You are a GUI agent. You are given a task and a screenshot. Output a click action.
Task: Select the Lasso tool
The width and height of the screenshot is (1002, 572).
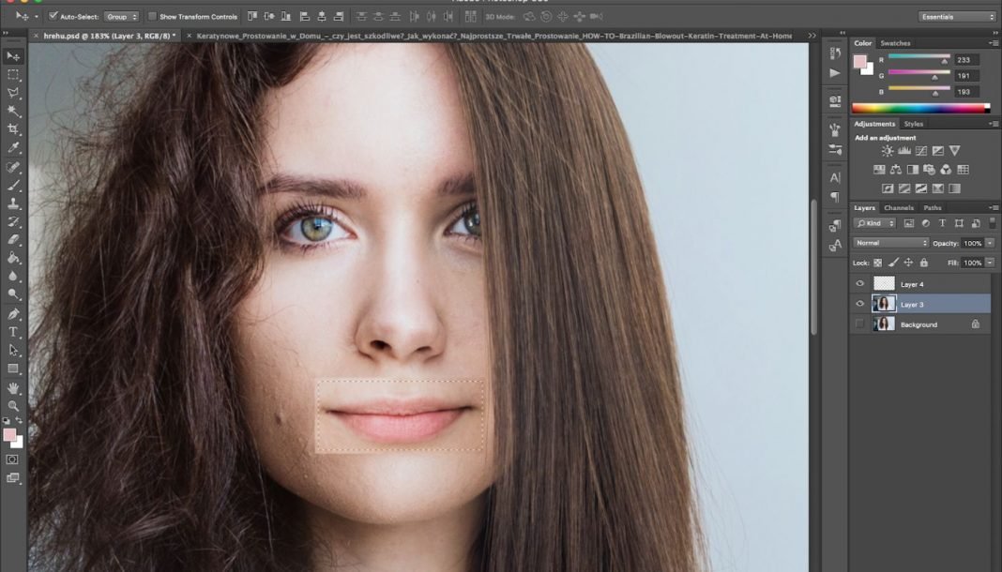coord(12,93)
